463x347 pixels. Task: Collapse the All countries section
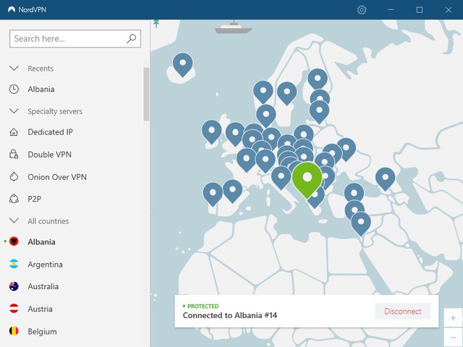(x=14, y=221)
